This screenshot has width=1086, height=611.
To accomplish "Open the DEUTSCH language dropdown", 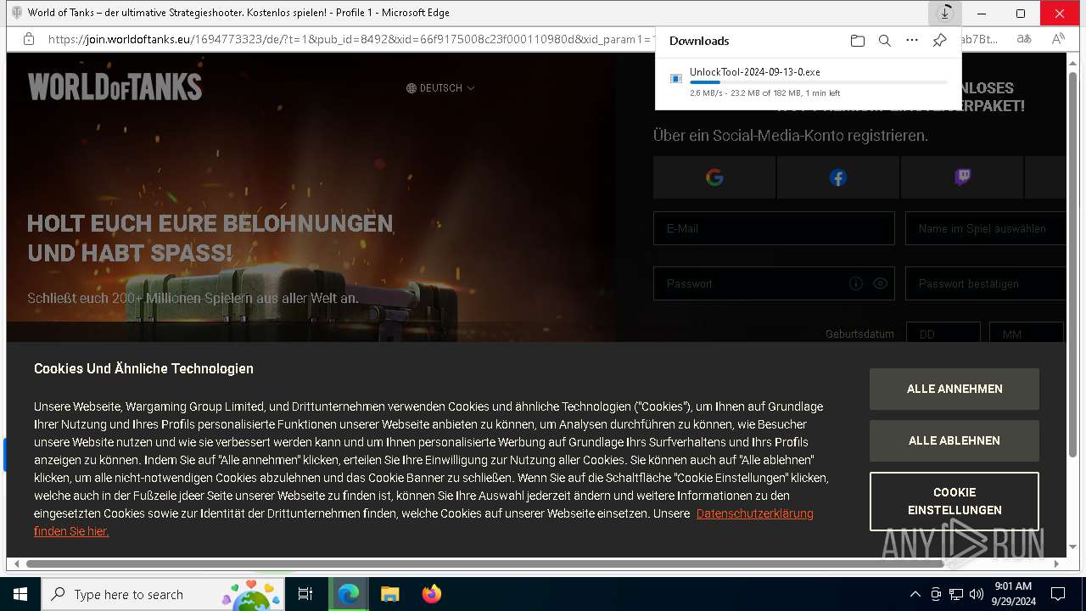I will 440,88.
